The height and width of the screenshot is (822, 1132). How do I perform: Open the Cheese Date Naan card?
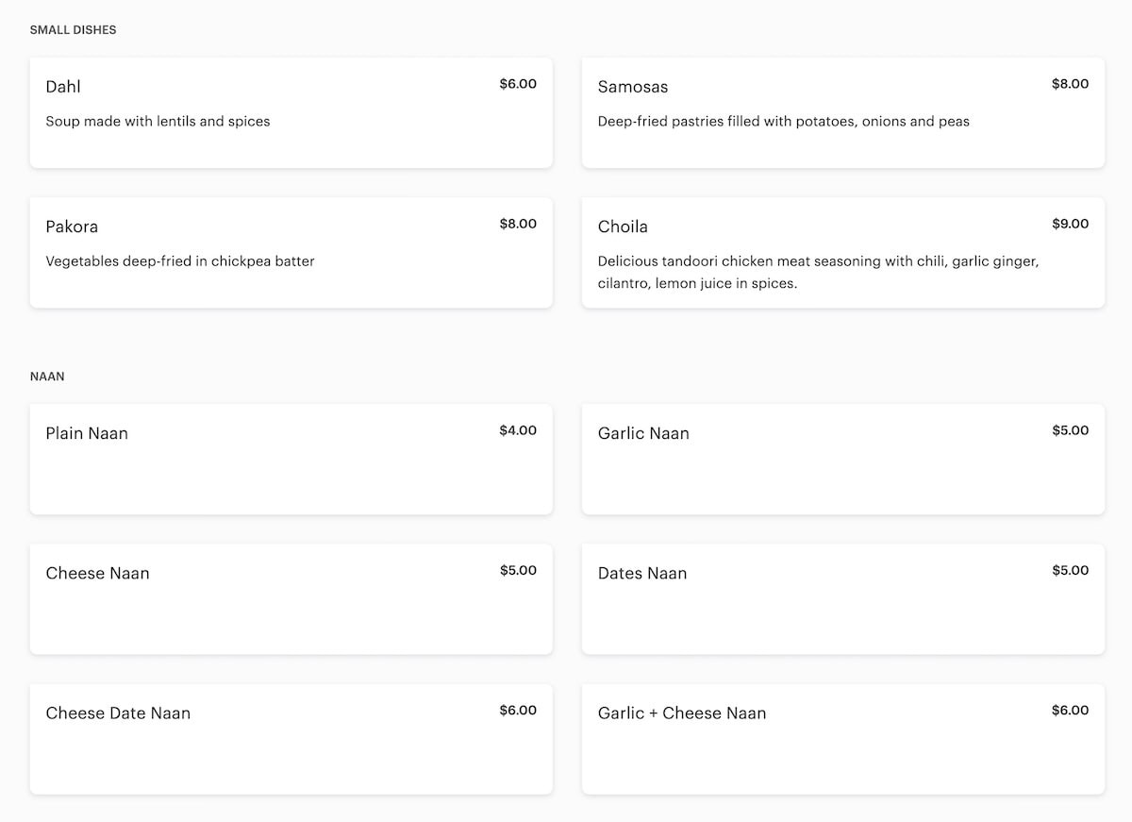tap(291, 739)
